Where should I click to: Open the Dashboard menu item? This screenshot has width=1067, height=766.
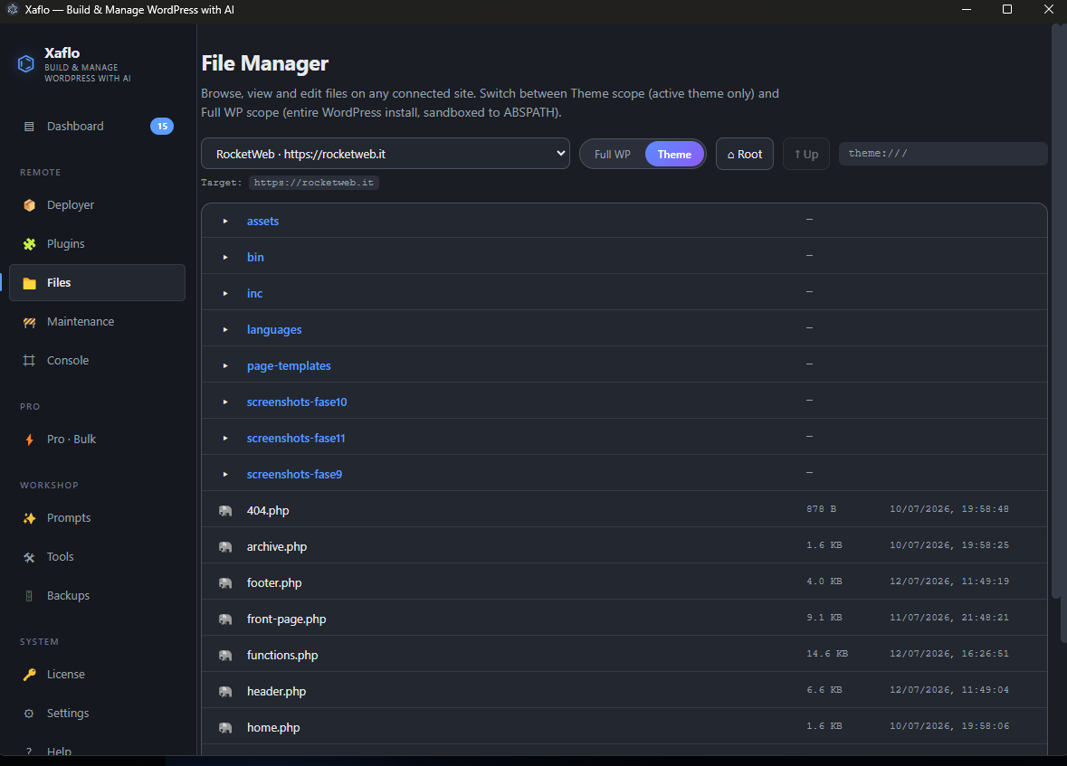click(98, 127)
